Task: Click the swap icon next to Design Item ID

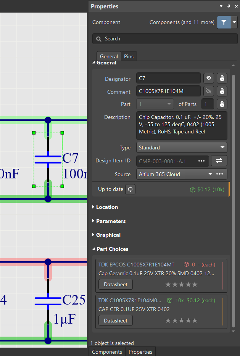Action: click(219, 161)
